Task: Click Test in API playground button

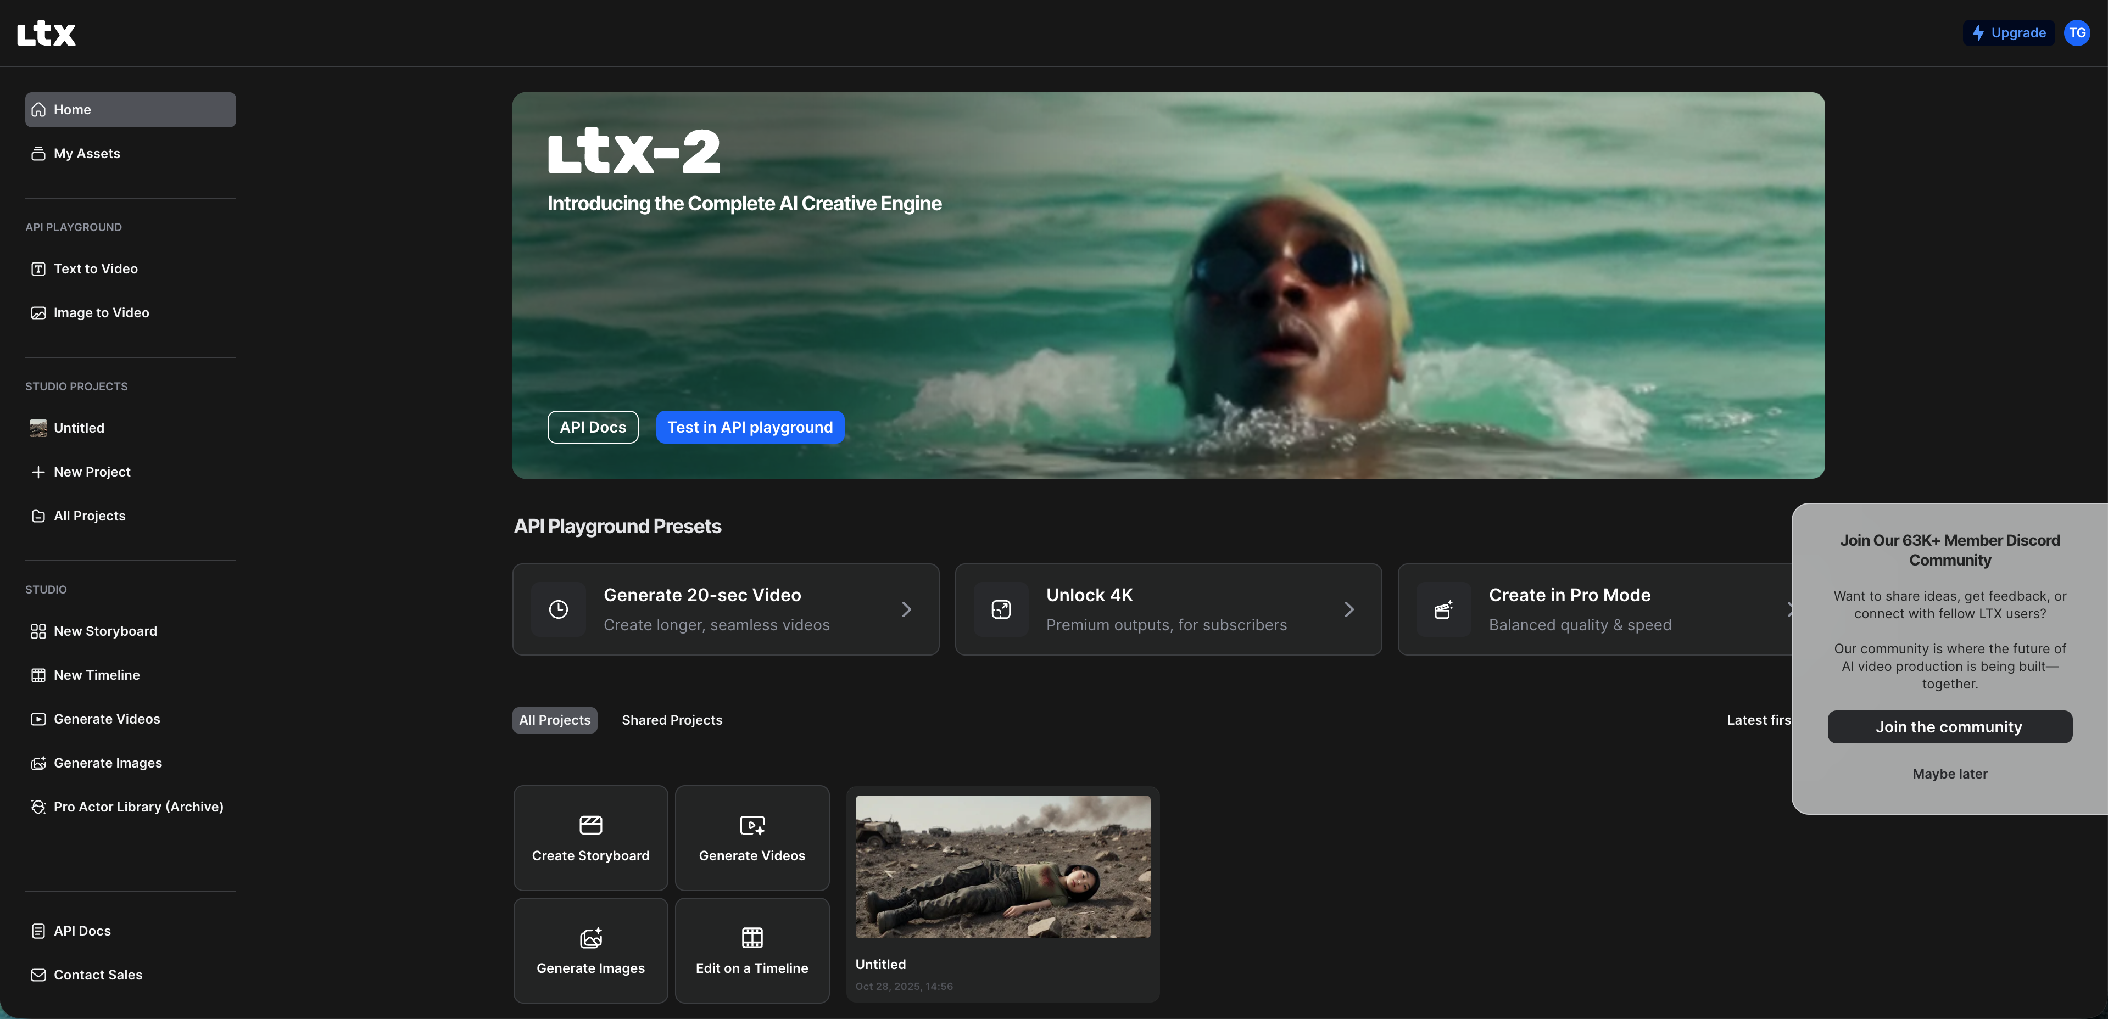Action: (x=750, y=428)
